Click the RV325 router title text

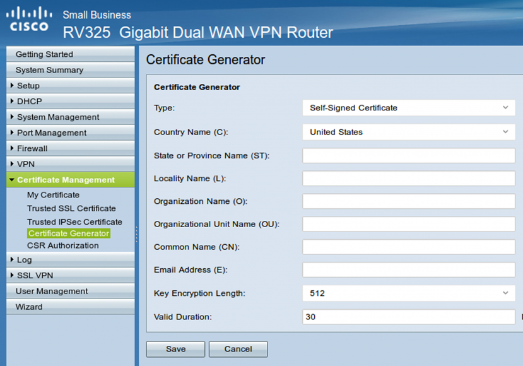(x=198, y=32)
